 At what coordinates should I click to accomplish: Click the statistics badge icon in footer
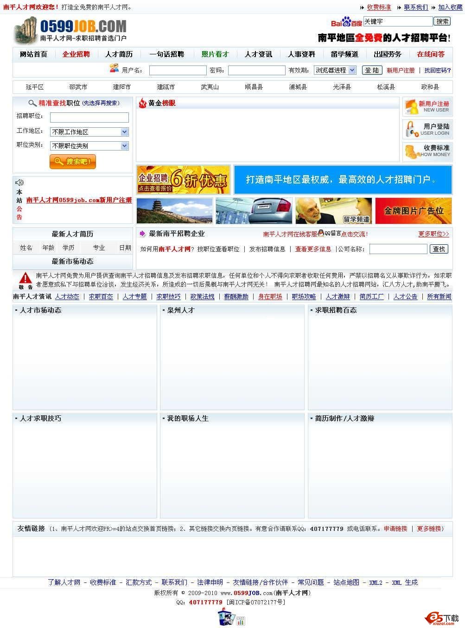pos(241,621)
